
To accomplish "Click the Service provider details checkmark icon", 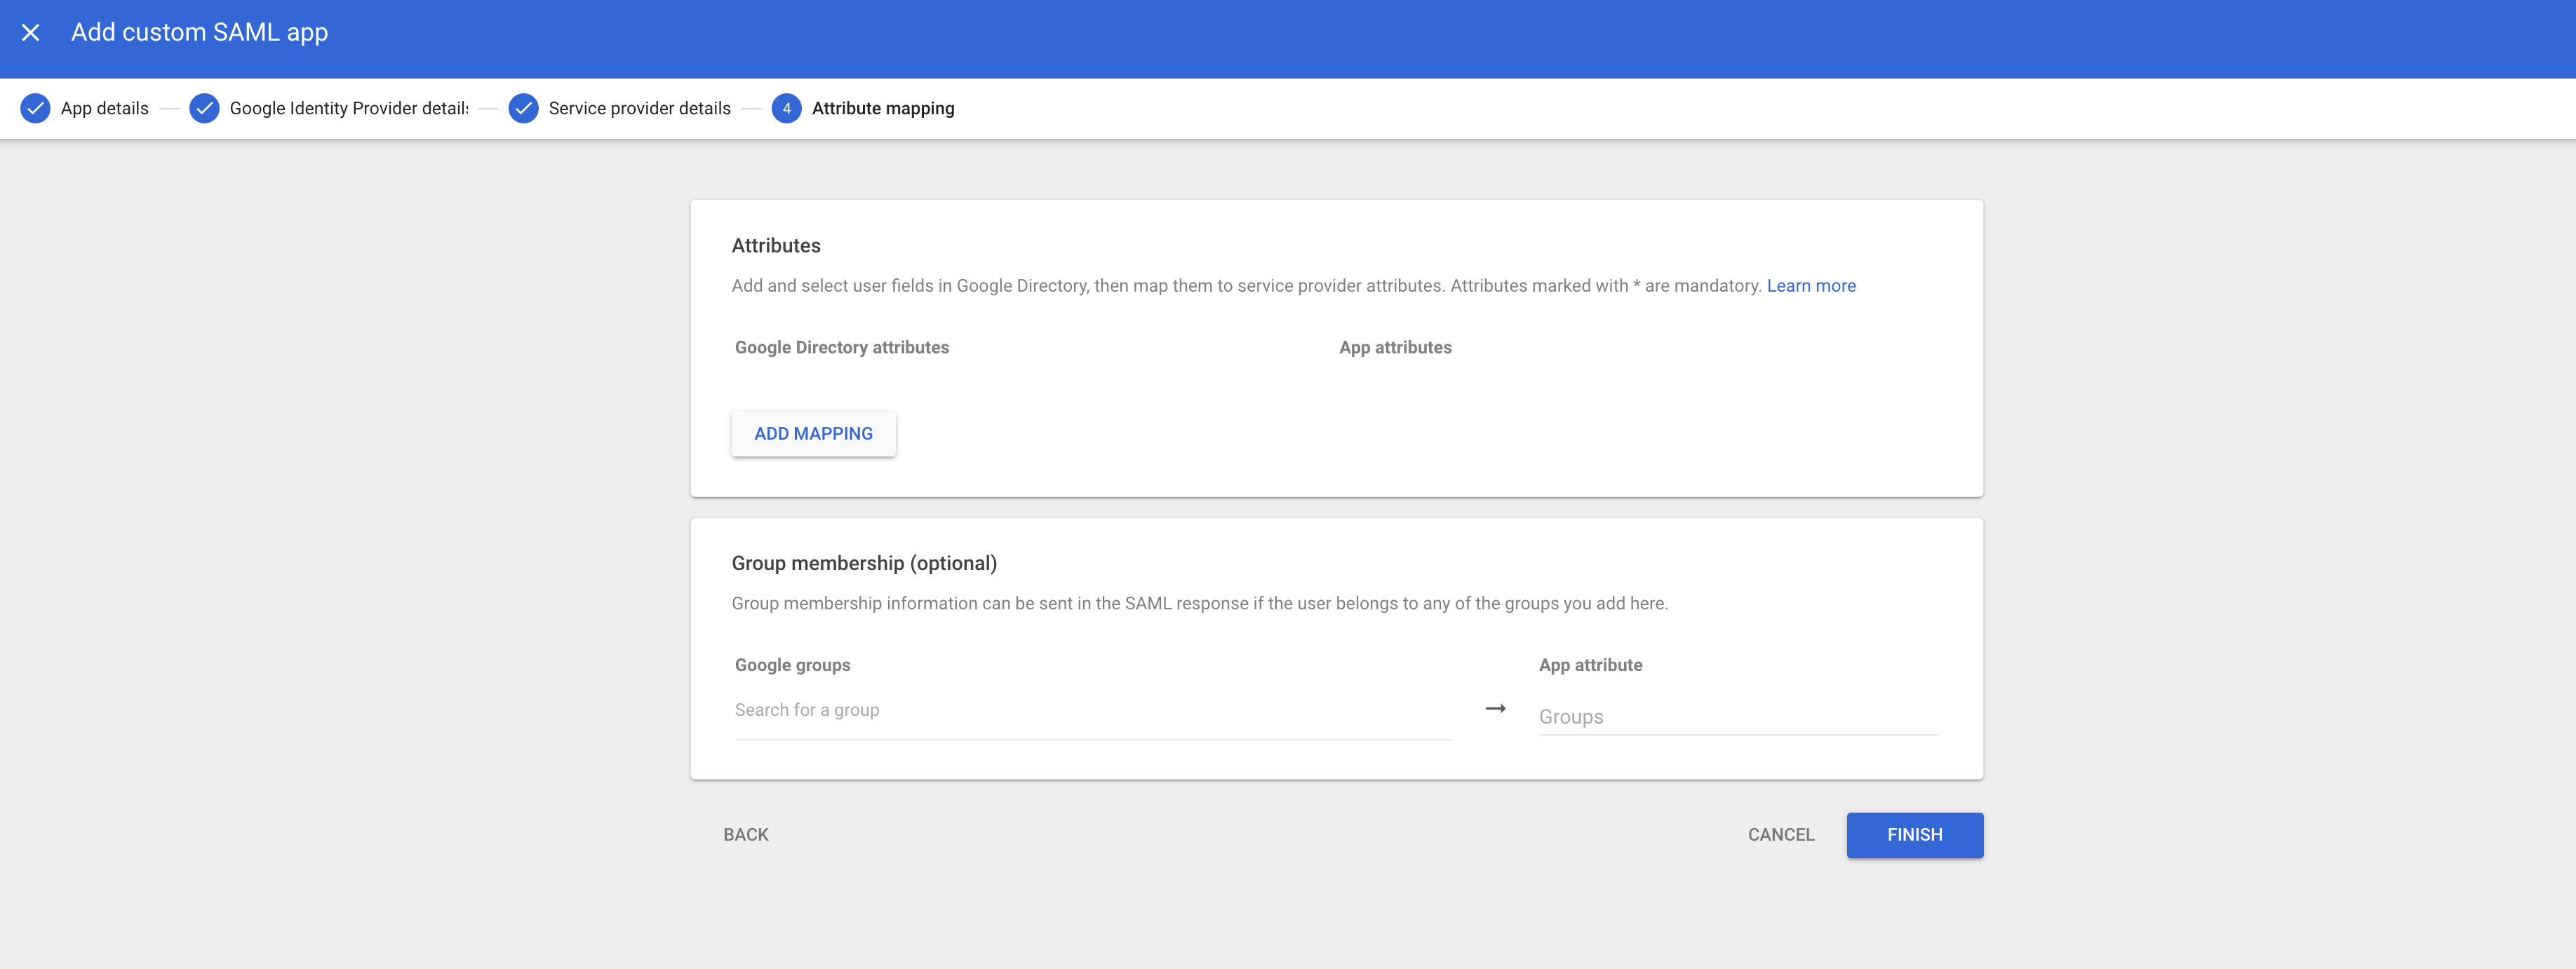I will click(x=523, y=108).
